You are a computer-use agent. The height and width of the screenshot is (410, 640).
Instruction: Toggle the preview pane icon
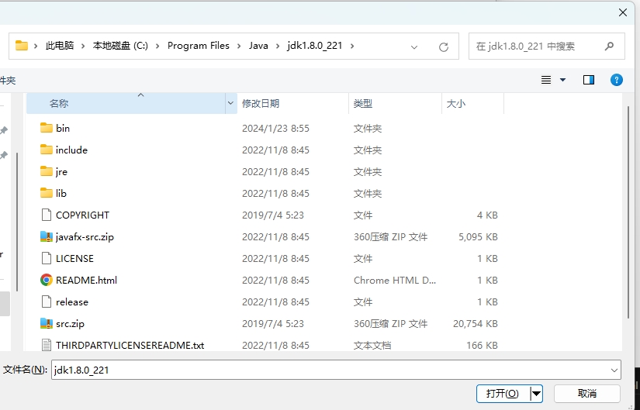589,80
